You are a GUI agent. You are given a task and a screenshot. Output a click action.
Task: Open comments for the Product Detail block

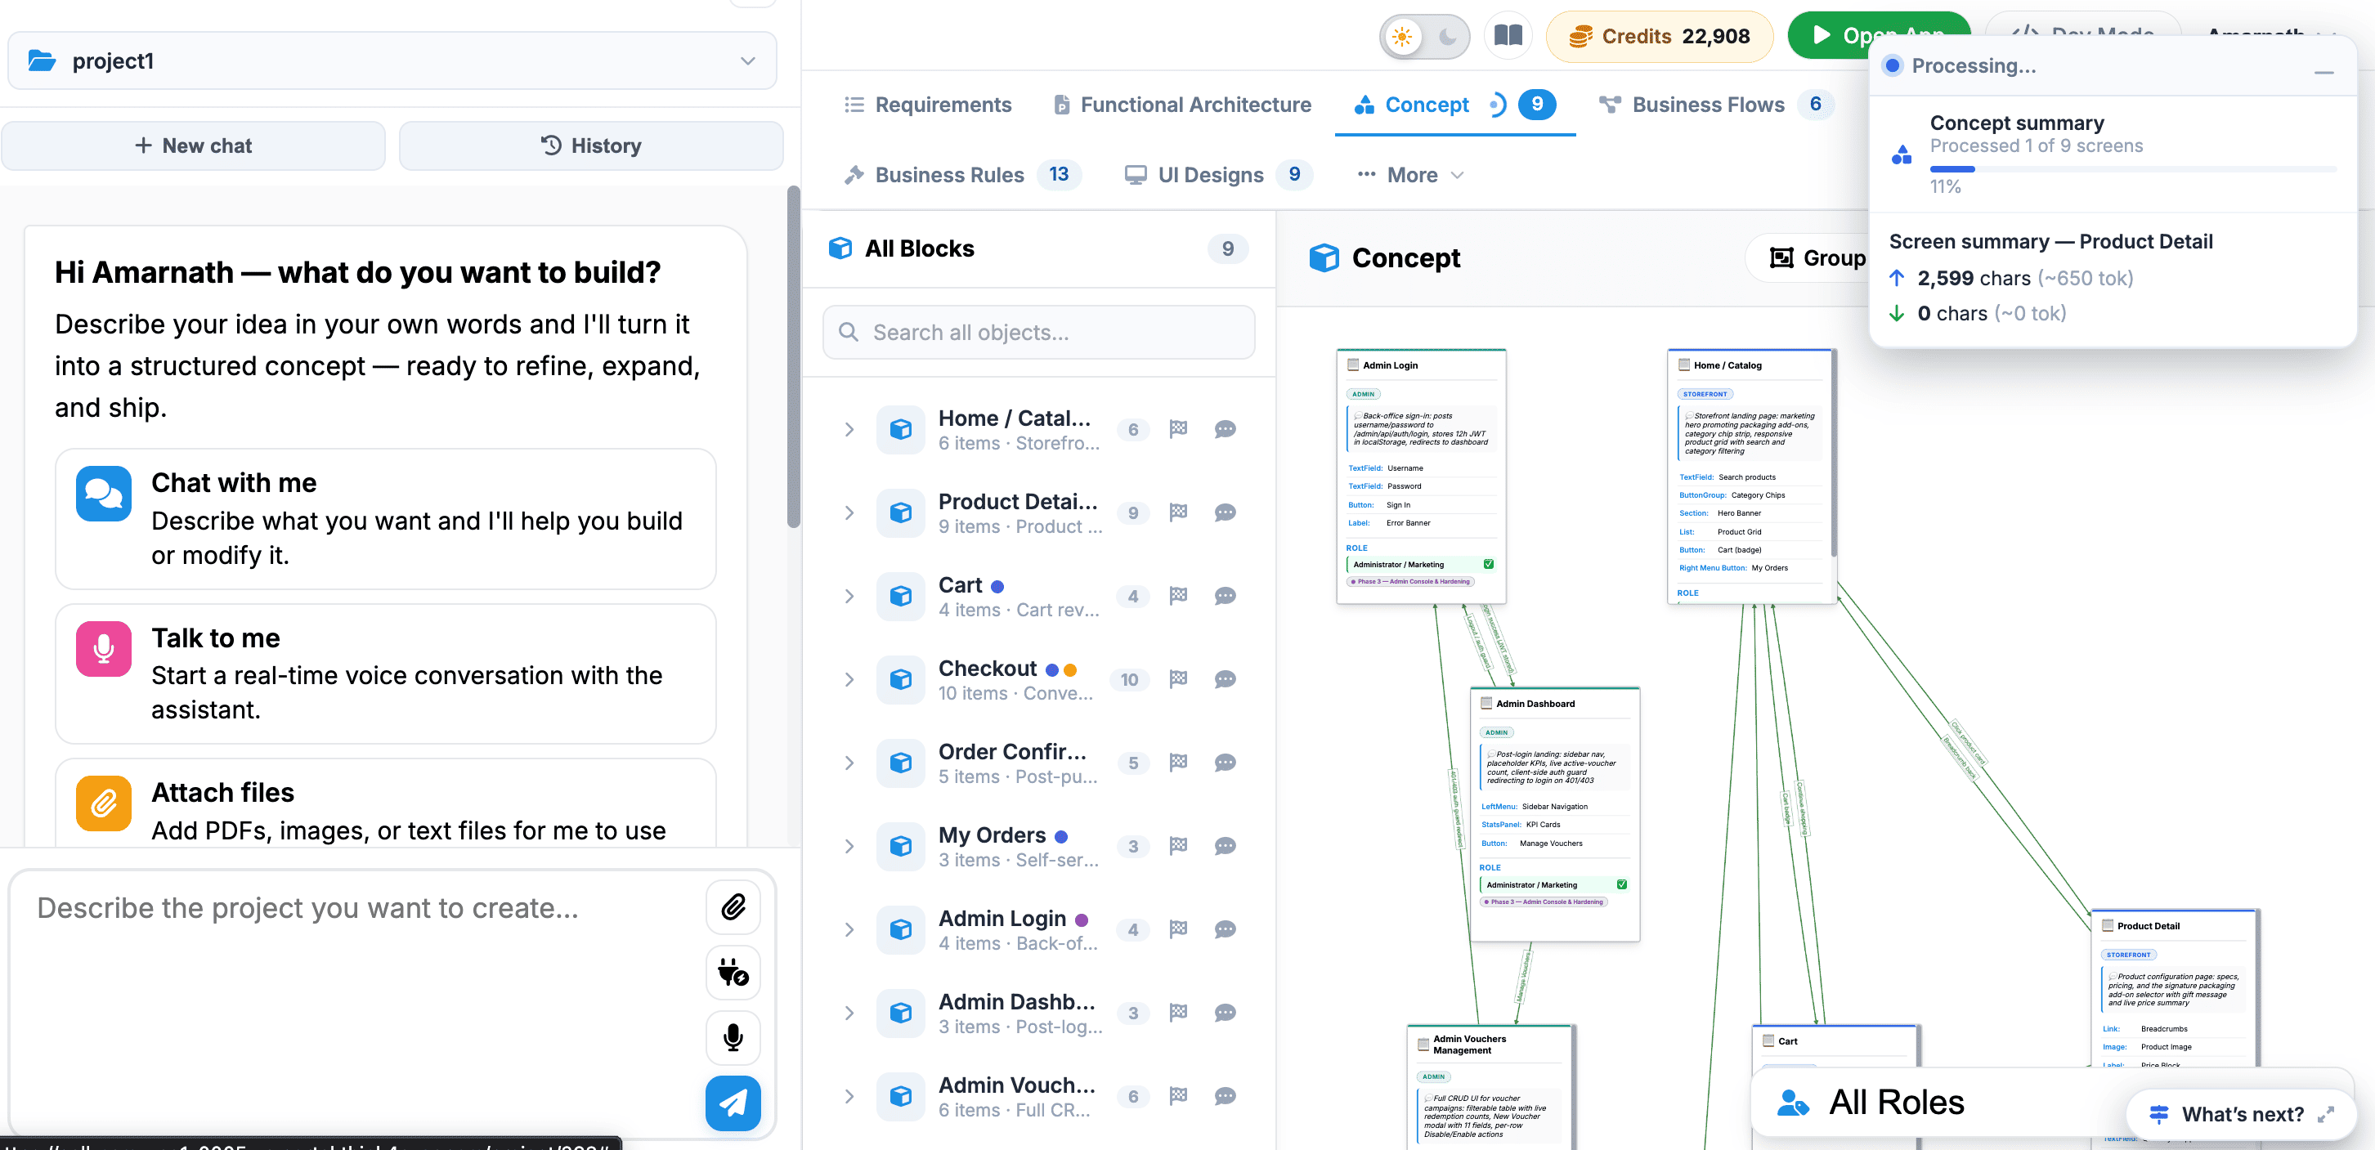pyautogui.click(x=1226, y=513)
